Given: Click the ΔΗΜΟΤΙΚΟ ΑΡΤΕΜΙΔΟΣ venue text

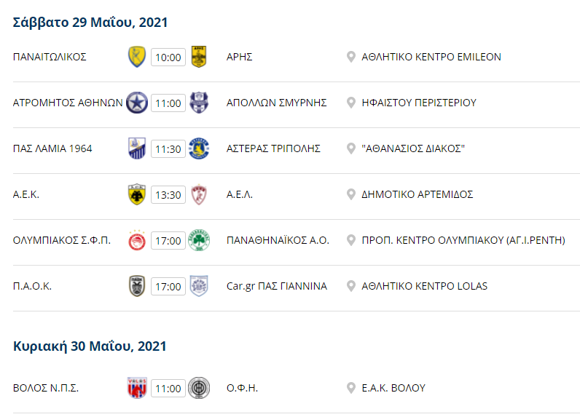Looking at the screenshot, I should pyautogui.click(x=418, y=194).
